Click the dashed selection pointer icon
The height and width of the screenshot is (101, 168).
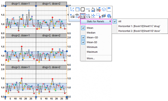pyautogui.click(x=98, y=16)
